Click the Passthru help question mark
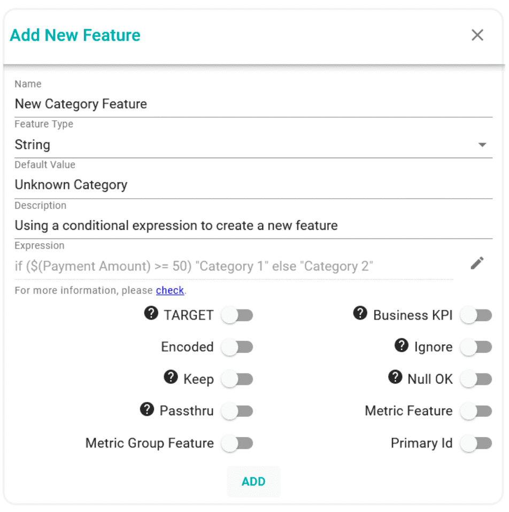Image resolution: width=509 pixels, height=512 pixels. click(147, 409)
